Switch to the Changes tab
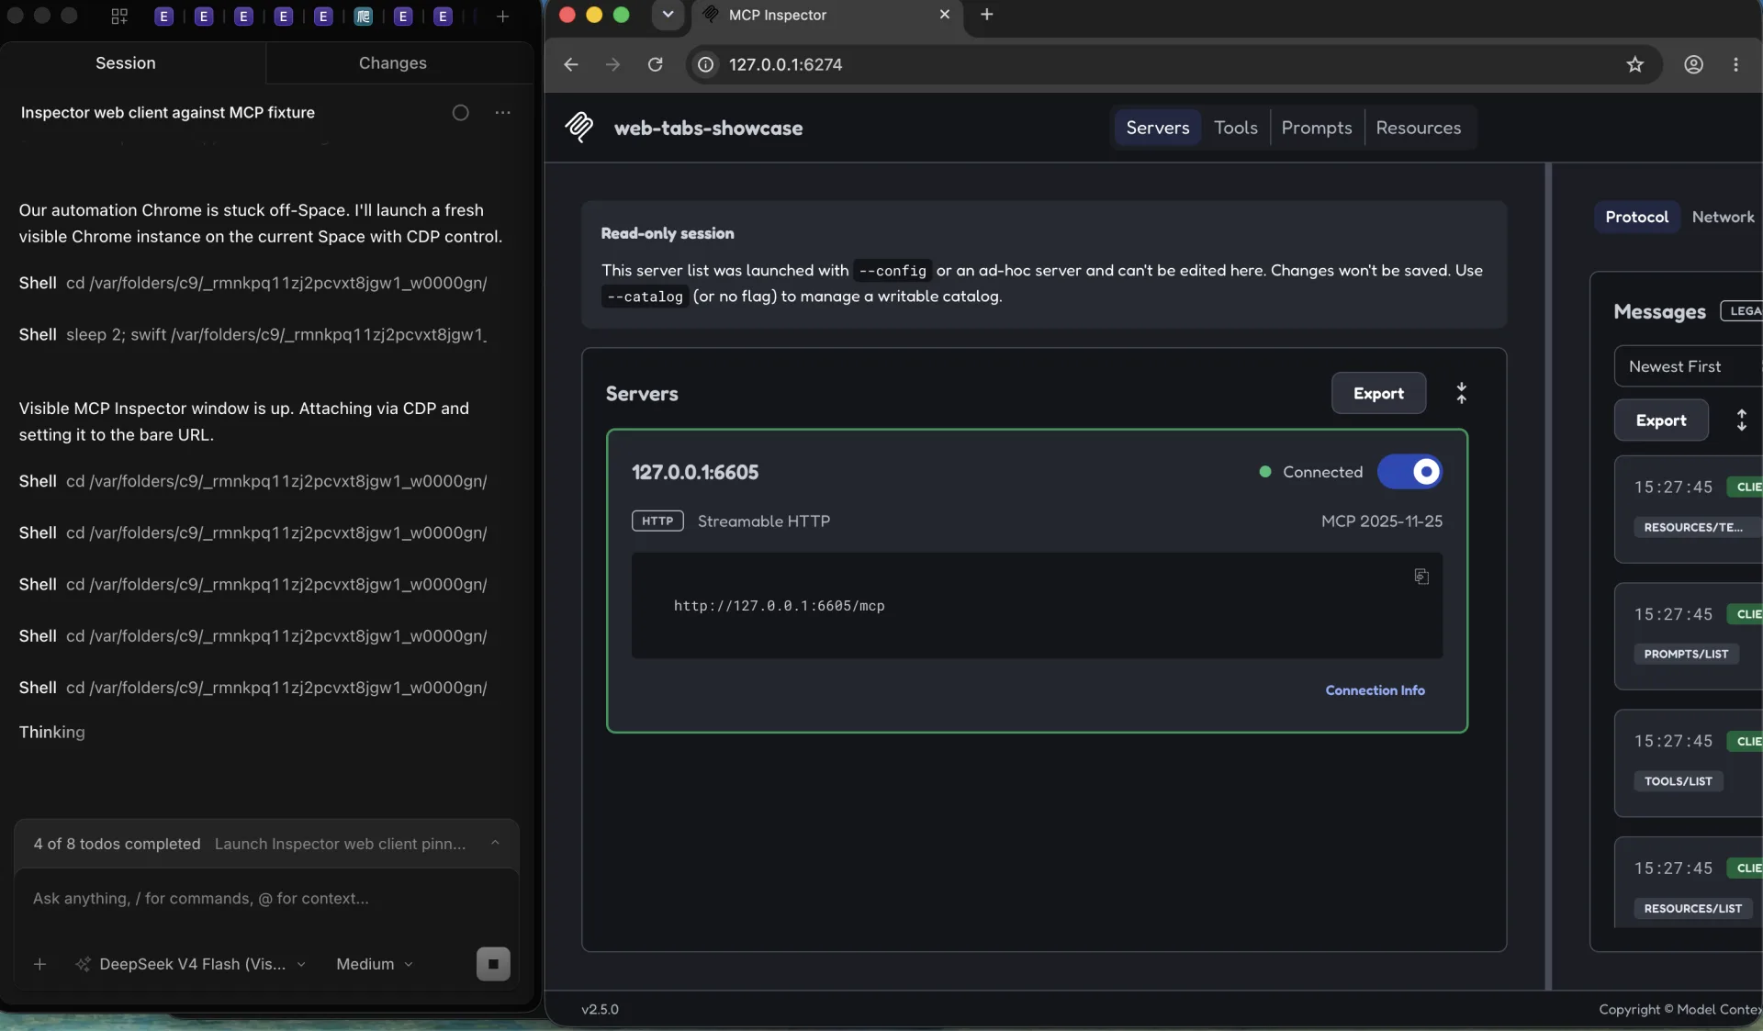1763x1031 pixels. tap(393, 62)
